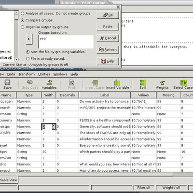Click the 'rm600' variable name cell
Viewport: 193px width, 193px height.
tap(8, 114)
